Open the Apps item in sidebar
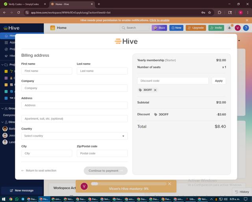Viewport: 252px width, 202px height. pos(9,43)
